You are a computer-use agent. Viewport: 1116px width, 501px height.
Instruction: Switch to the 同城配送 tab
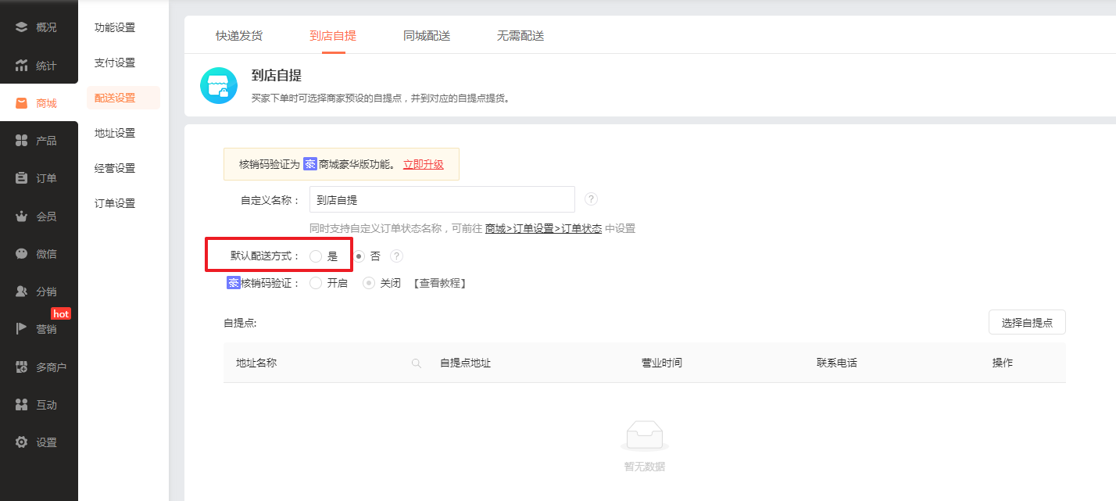click(x=427, y=36)
